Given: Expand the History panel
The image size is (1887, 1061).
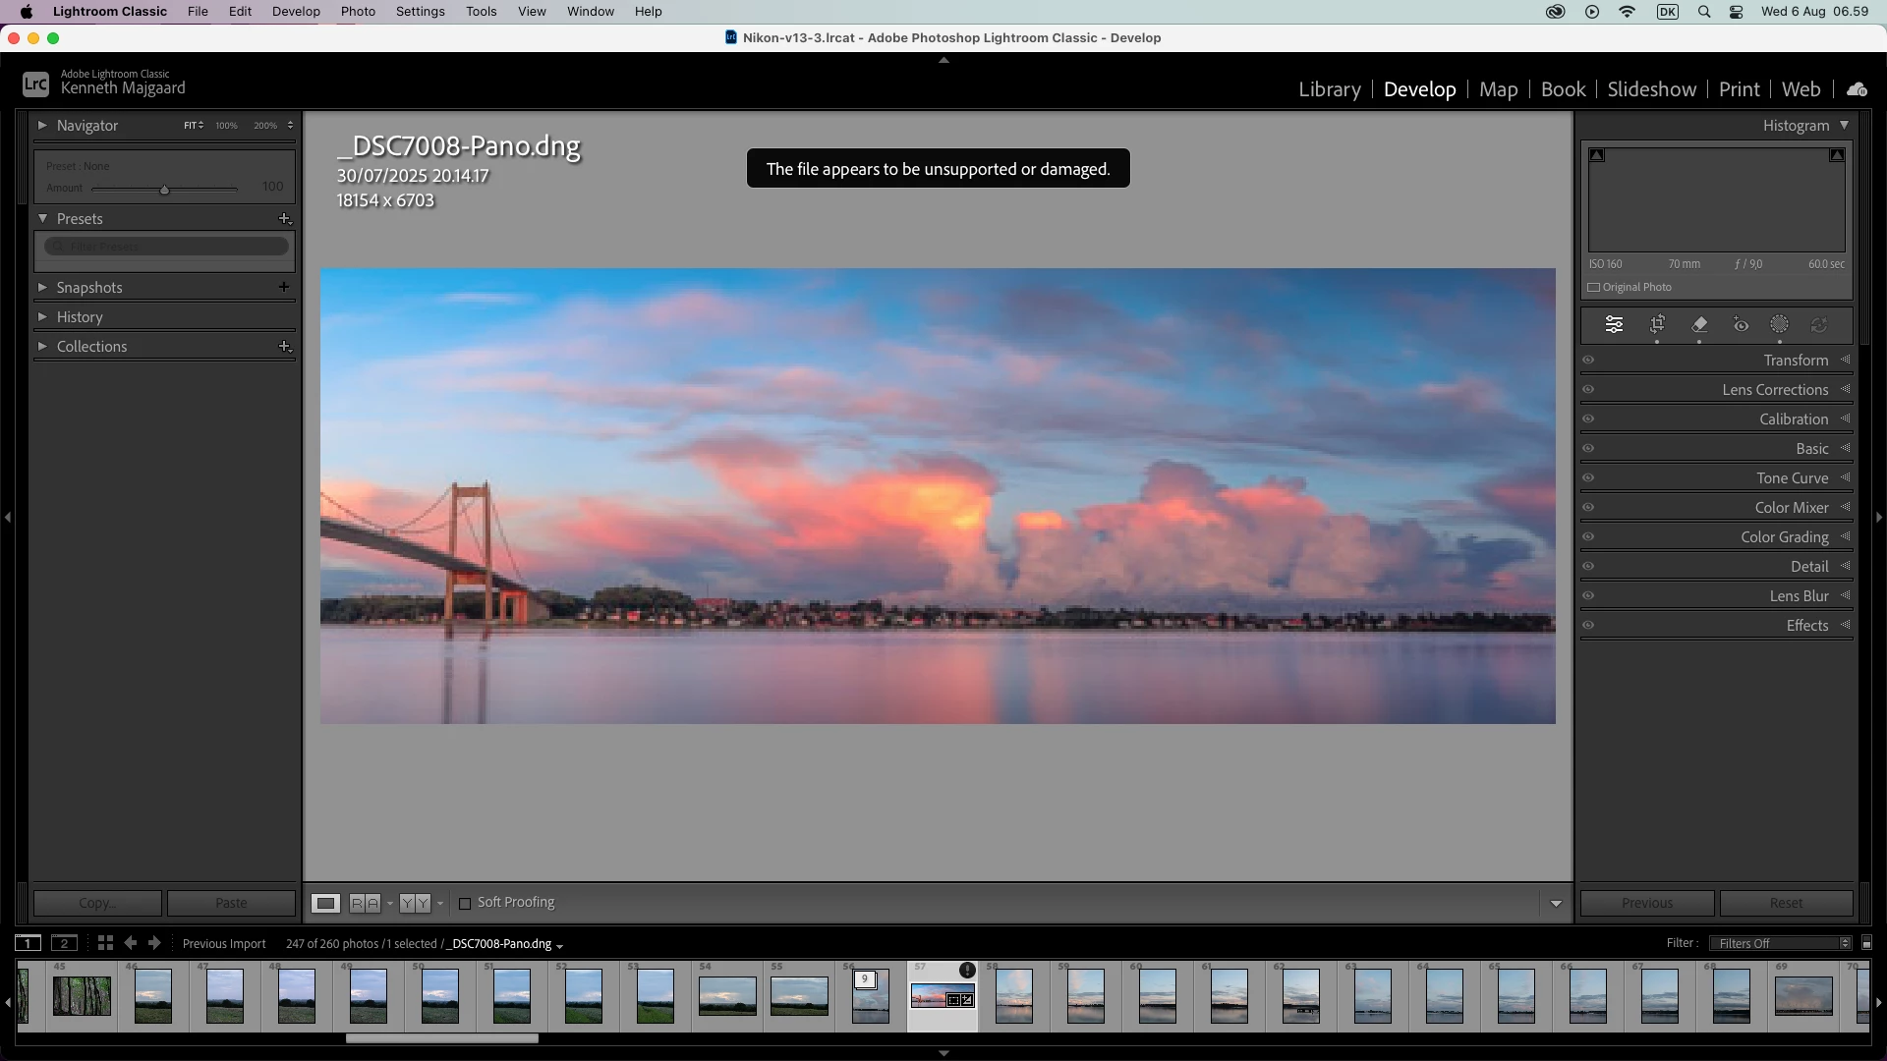Looking at the screenshot, I should click(80, 317).
